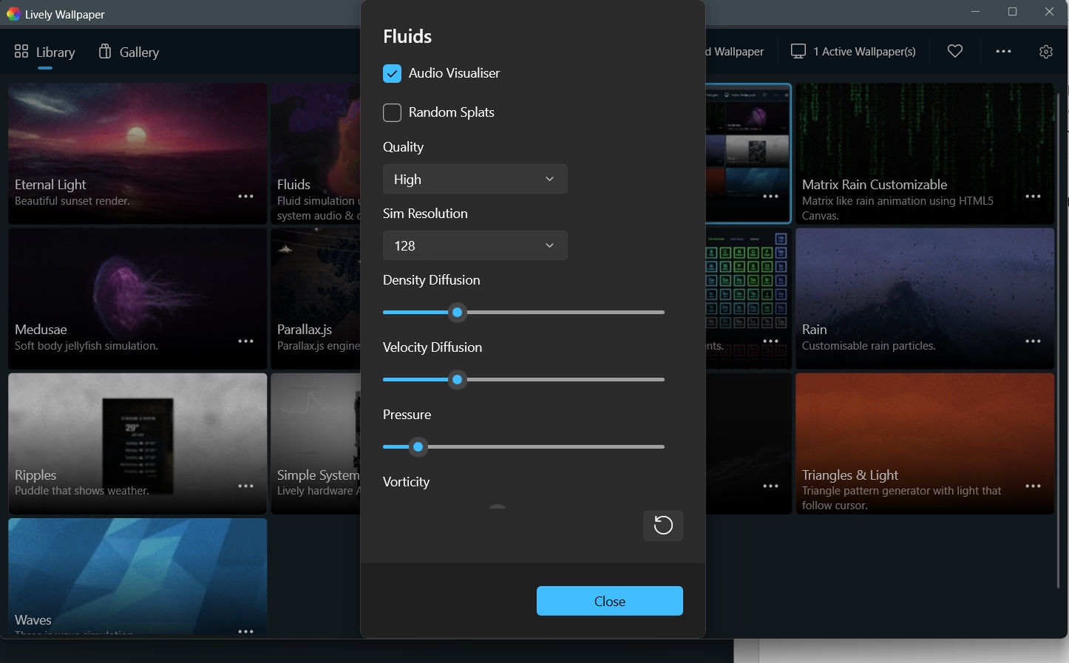The image size is (1069, 663).
Task: Uncheck the Audio Visualiser checkbox
Action: [x=393, y=73]
